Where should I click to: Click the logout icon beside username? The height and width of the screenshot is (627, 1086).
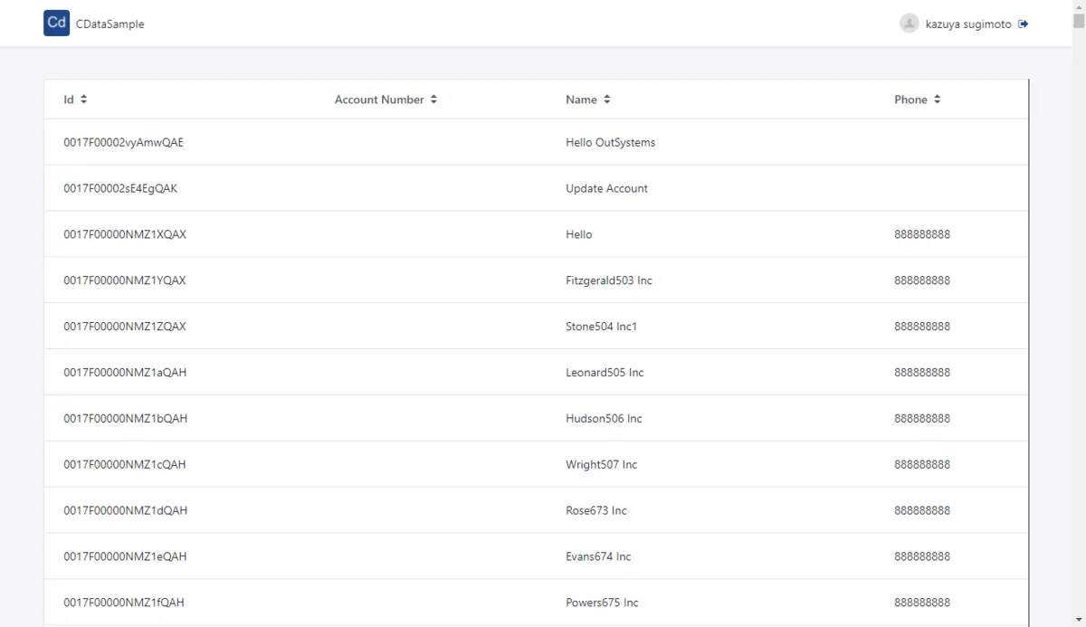click(x=1024, y=24)
